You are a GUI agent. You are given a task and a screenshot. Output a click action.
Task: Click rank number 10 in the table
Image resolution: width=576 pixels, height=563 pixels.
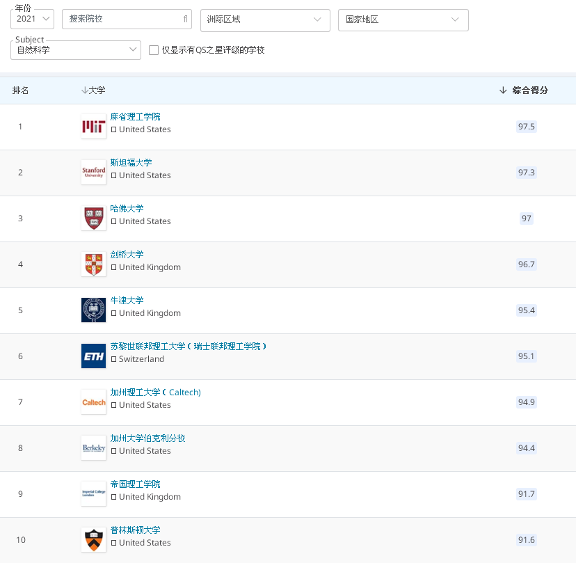point(21,540)
